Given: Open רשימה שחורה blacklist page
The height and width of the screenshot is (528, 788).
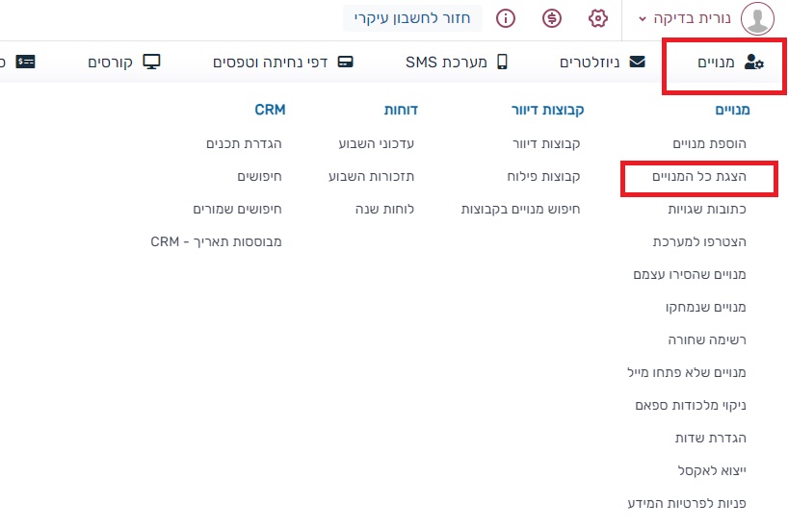Looking at the screenshot, I should click(x=708, y=339).
